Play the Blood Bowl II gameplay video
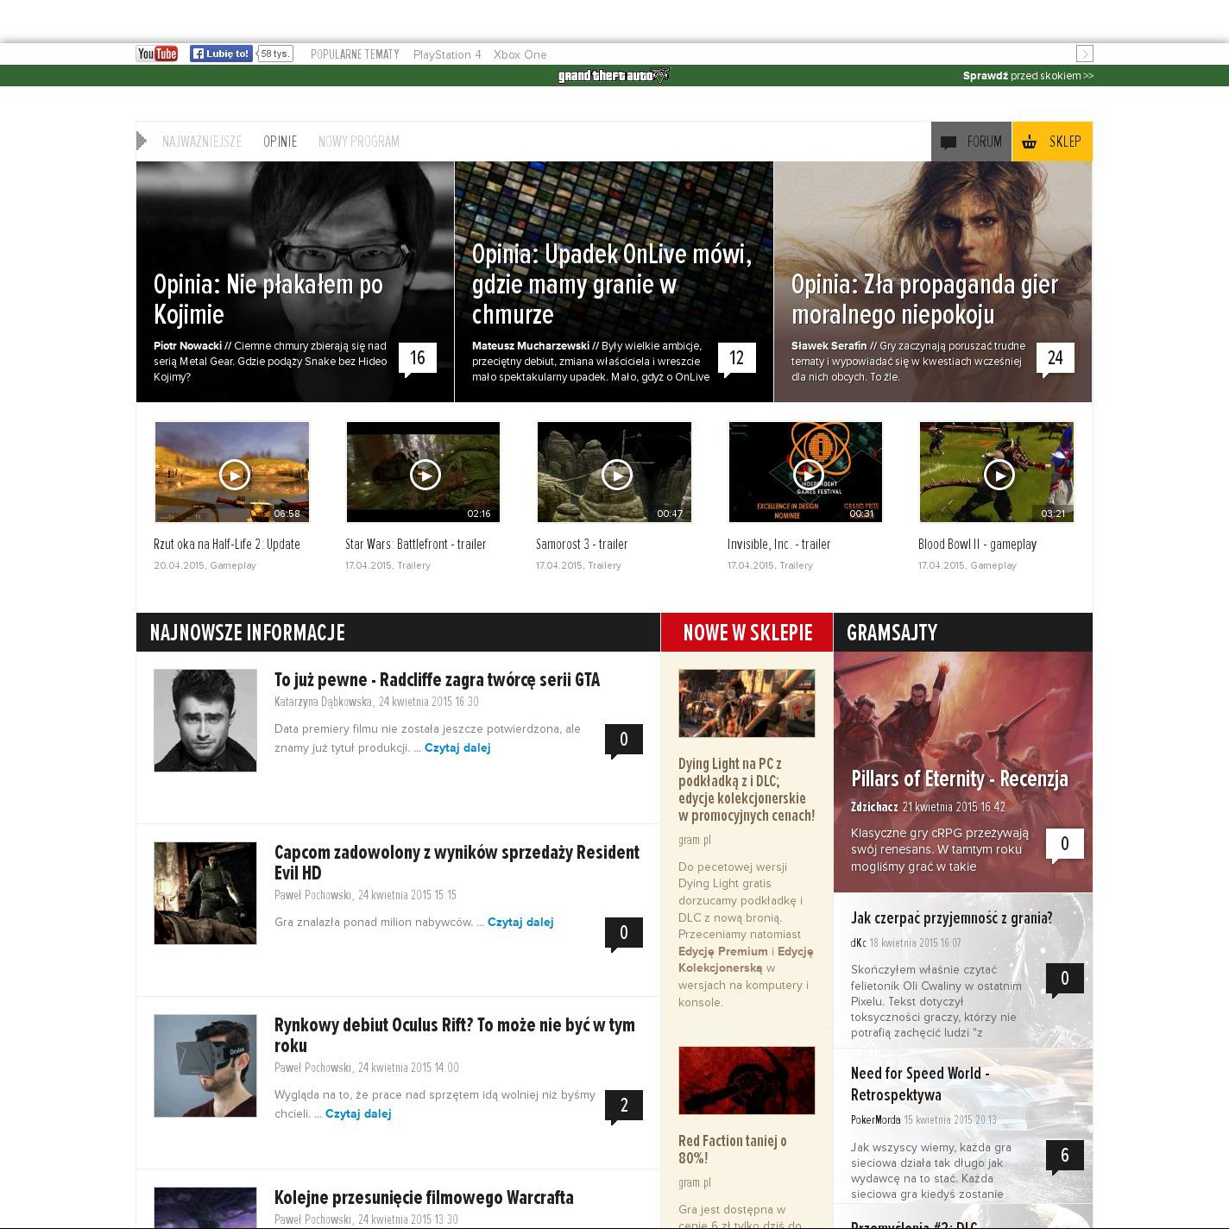 pos(999,474)
